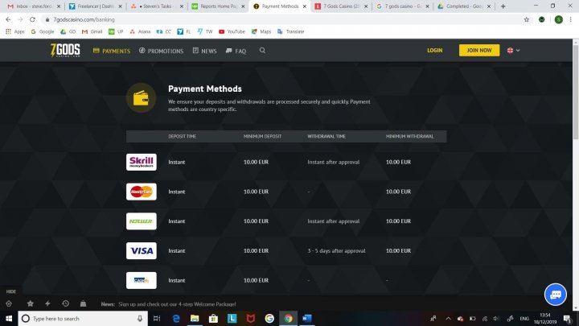Open the site search magnifier icon
Viewport: 579px width, 326px height.
pyautogui.click(x=262, y=50)
